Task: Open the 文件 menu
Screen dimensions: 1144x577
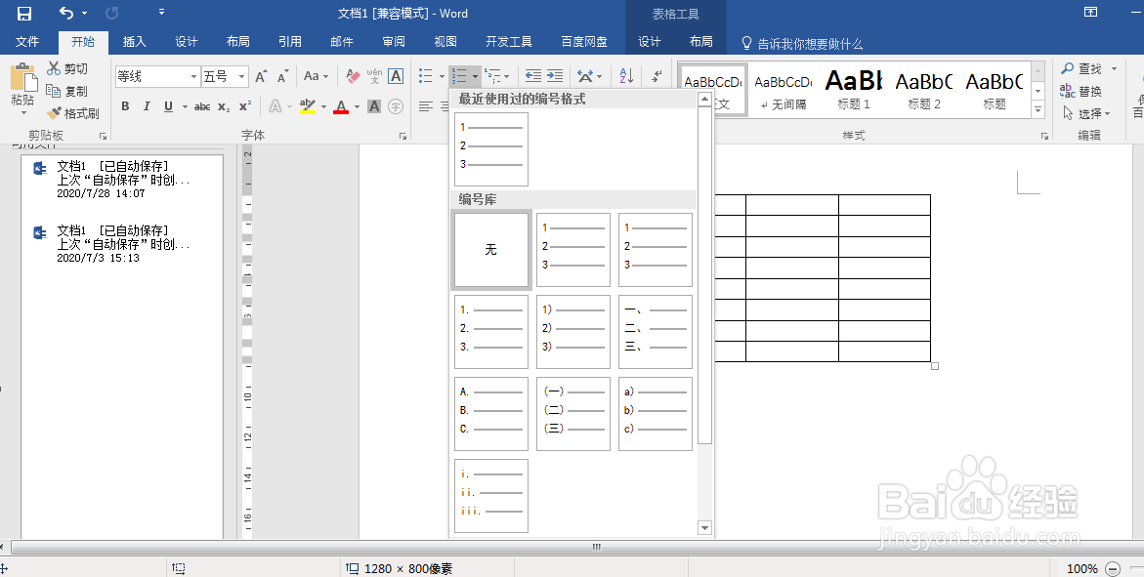Action: (28, 42)
